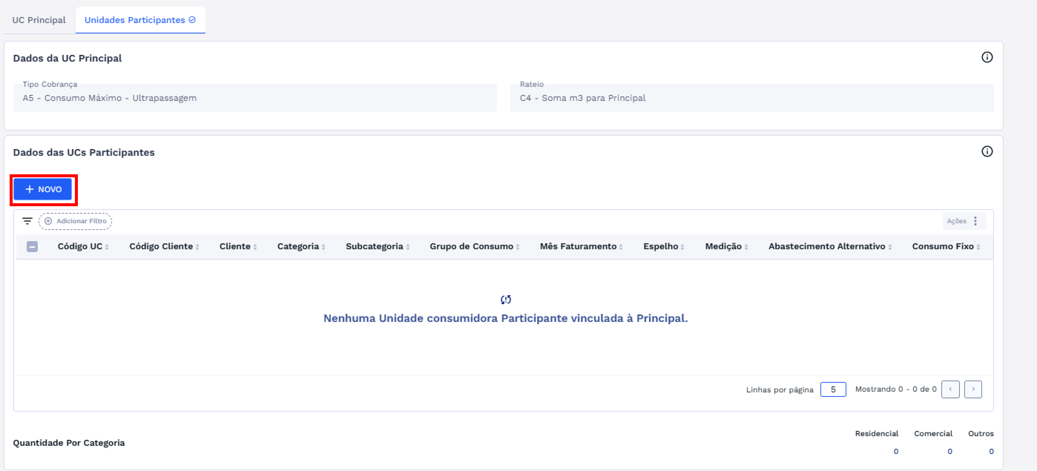Toggle the select-all checkbox in table header
1037x471 pixels.
tap(32, 246)
